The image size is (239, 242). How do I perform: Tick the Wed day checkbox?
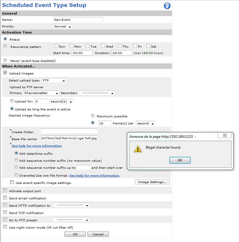[x=103, y=46]
